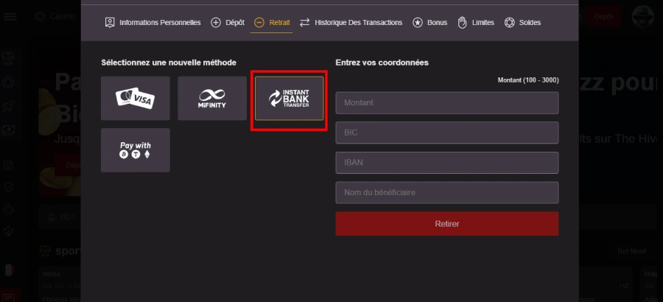Click the minus circle icon beside Retrait
663x302 pixels.
(x=259, y=22)
